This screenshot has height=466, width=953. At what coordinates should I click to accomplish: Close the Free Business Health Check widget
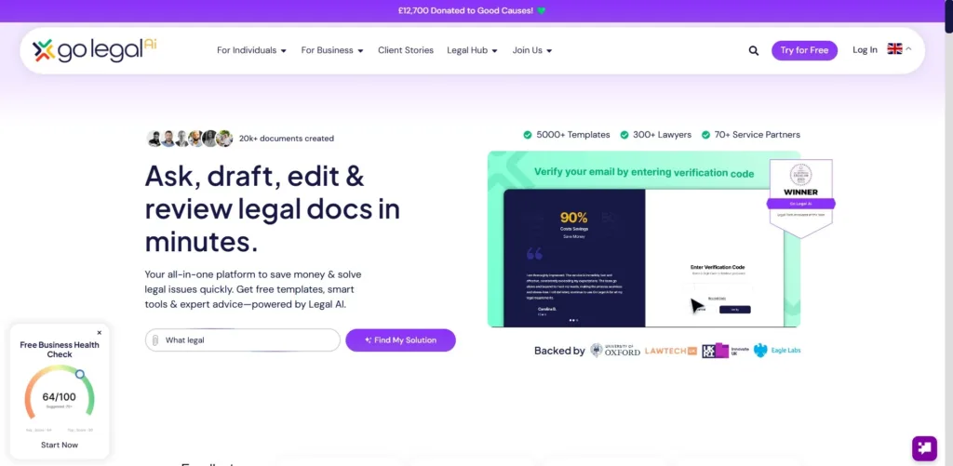(x=99, y=332)
